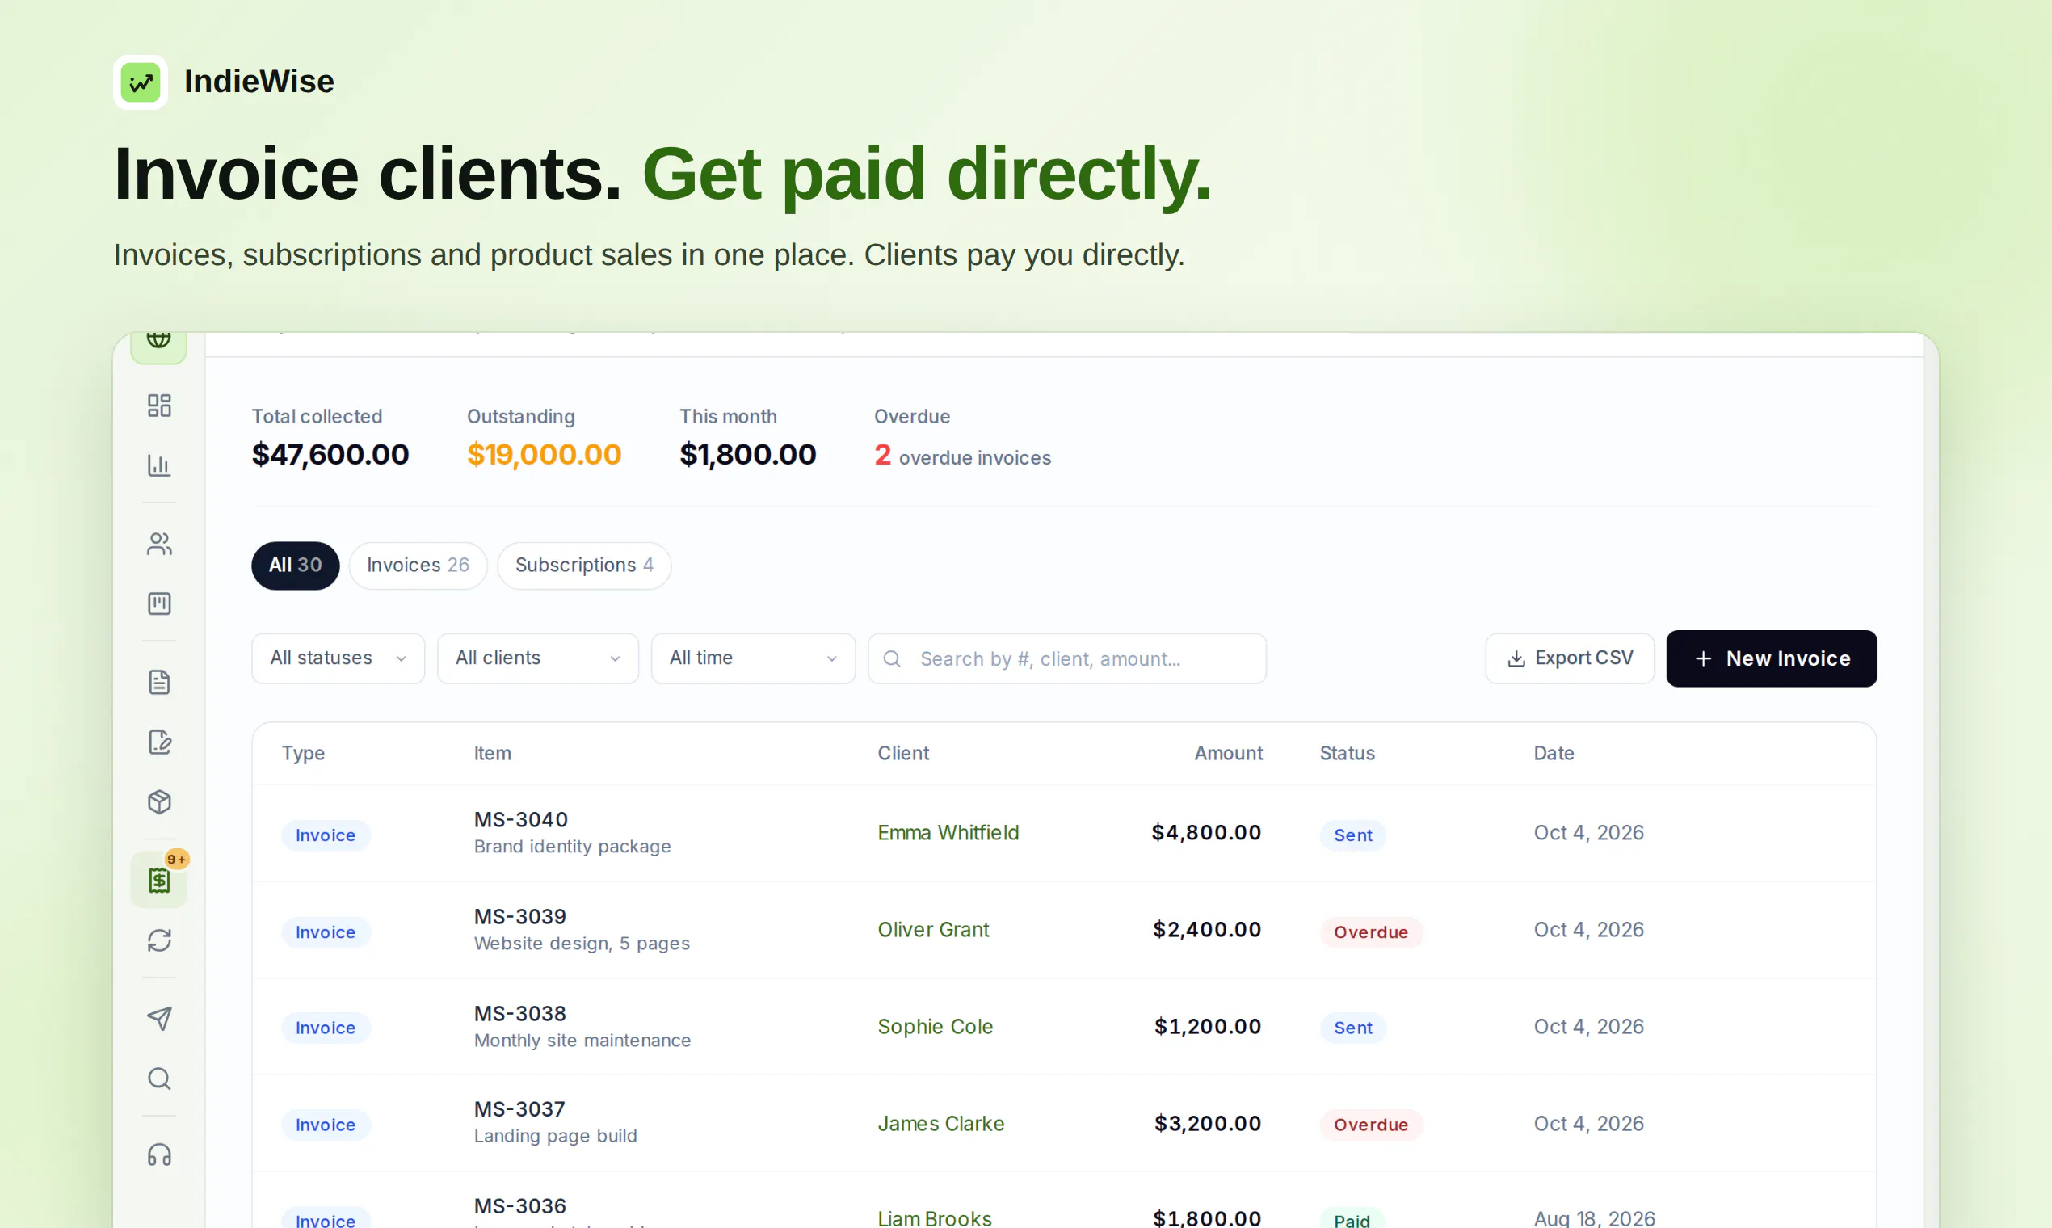Click the $1,200.00 amount
The image size is (2052, 1228).
(1208, 1026)
